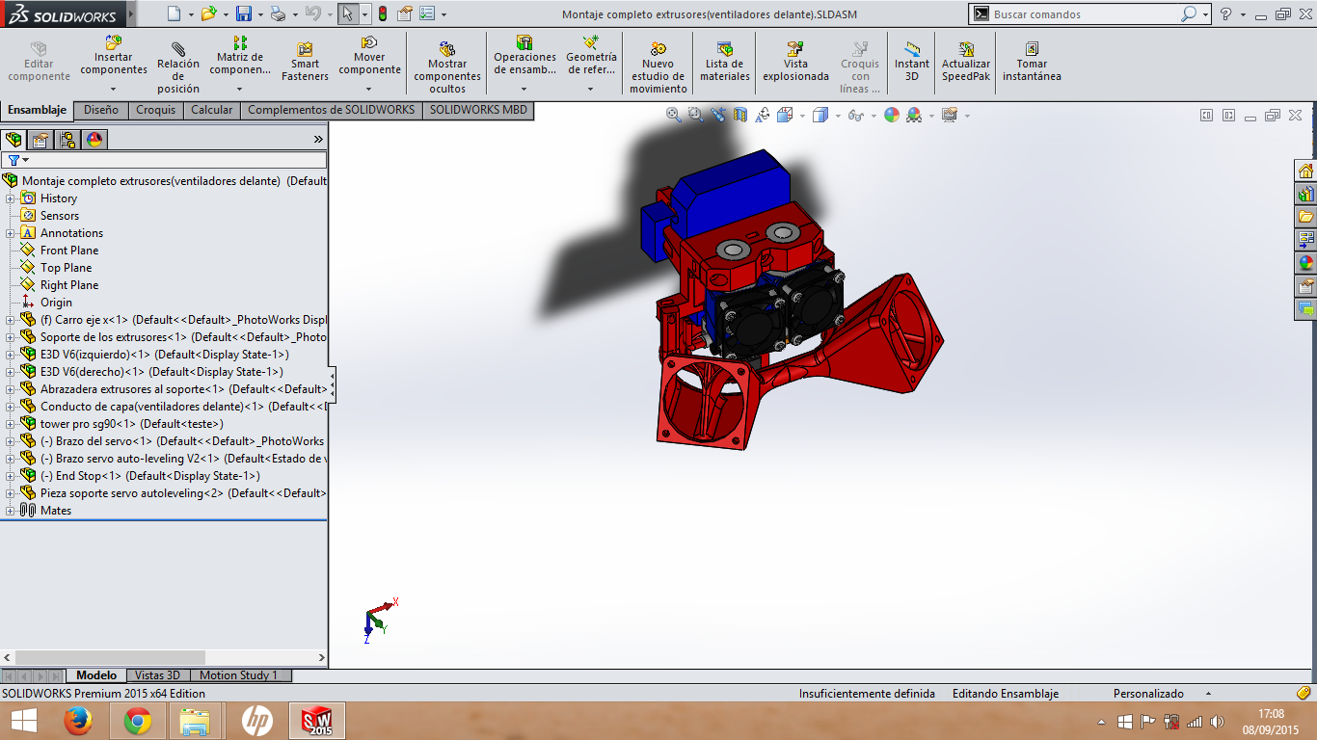Click Actualizar SpeedPak

click(966, 63)
